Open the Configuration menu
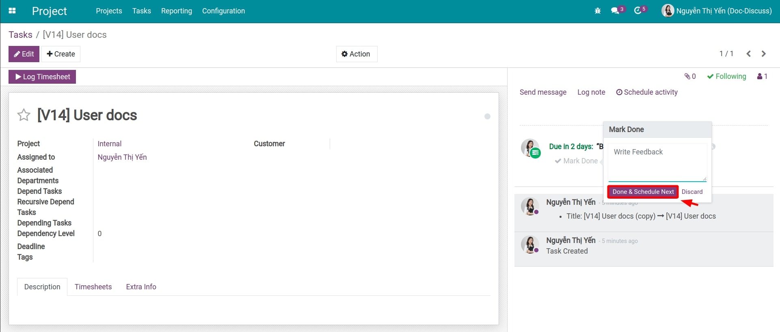The width and height of the screenshot is (780, 332). point(223,11)
